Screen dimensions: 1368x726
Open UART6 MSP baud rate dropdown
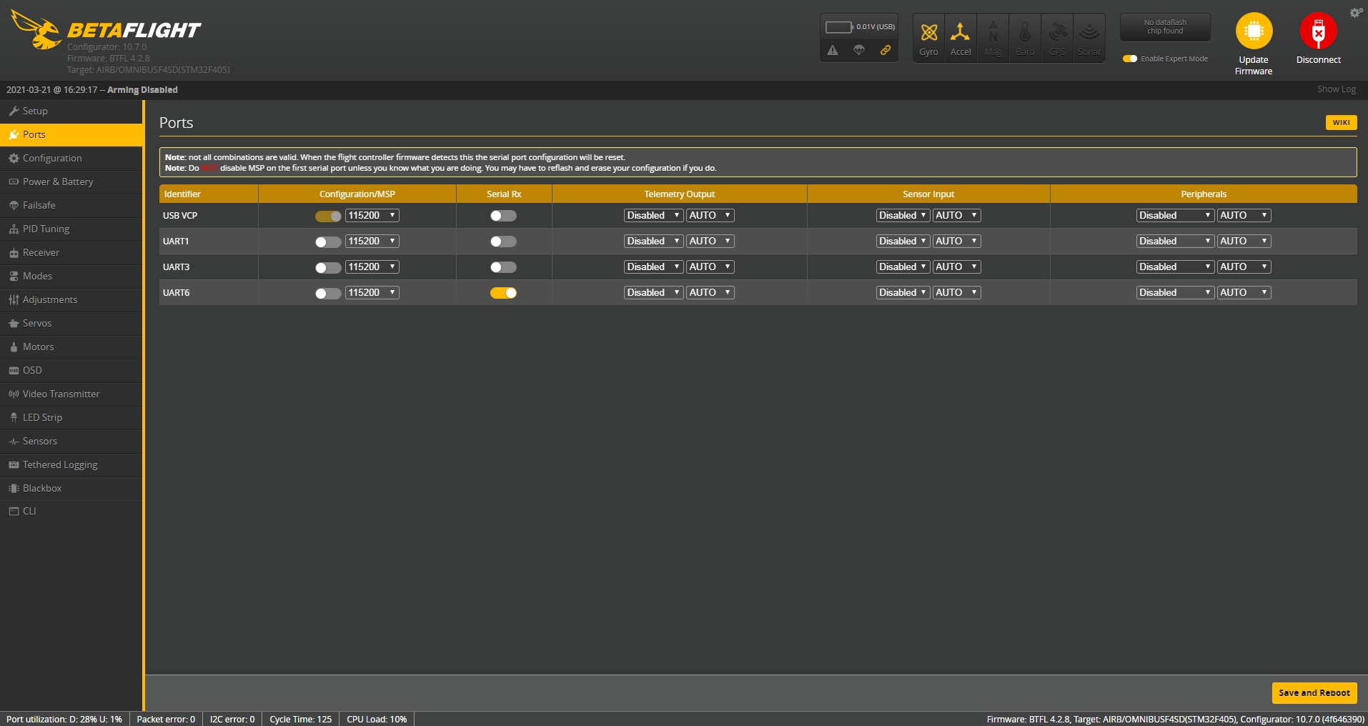pyautogui.click(x=372, y=292)
